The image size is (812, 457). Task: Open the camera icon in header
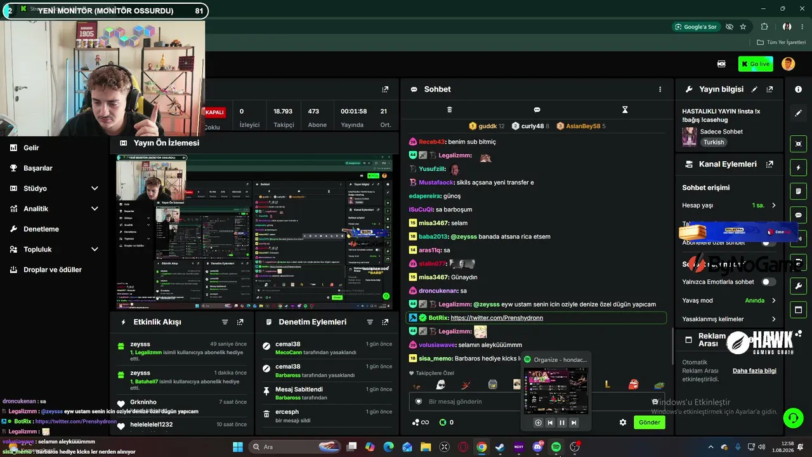click(x=721, y=63)
